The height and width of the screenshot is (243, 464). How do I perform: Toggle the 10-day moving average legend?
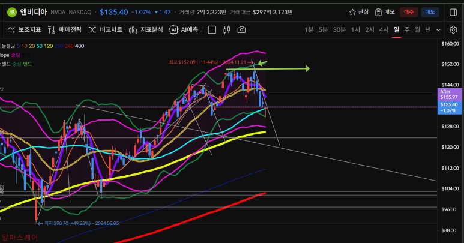pos(24,46)
